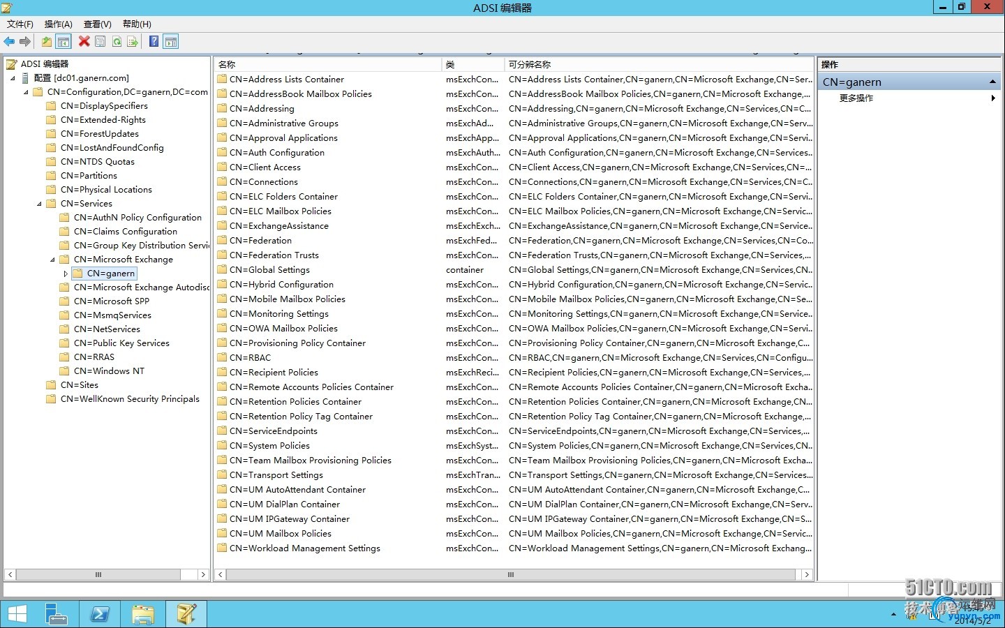Screen dimensions: 1005x628
Task: Click the server icon next to 配置 [dc01.ganern.com]
Action: click(x=24, y=78)
